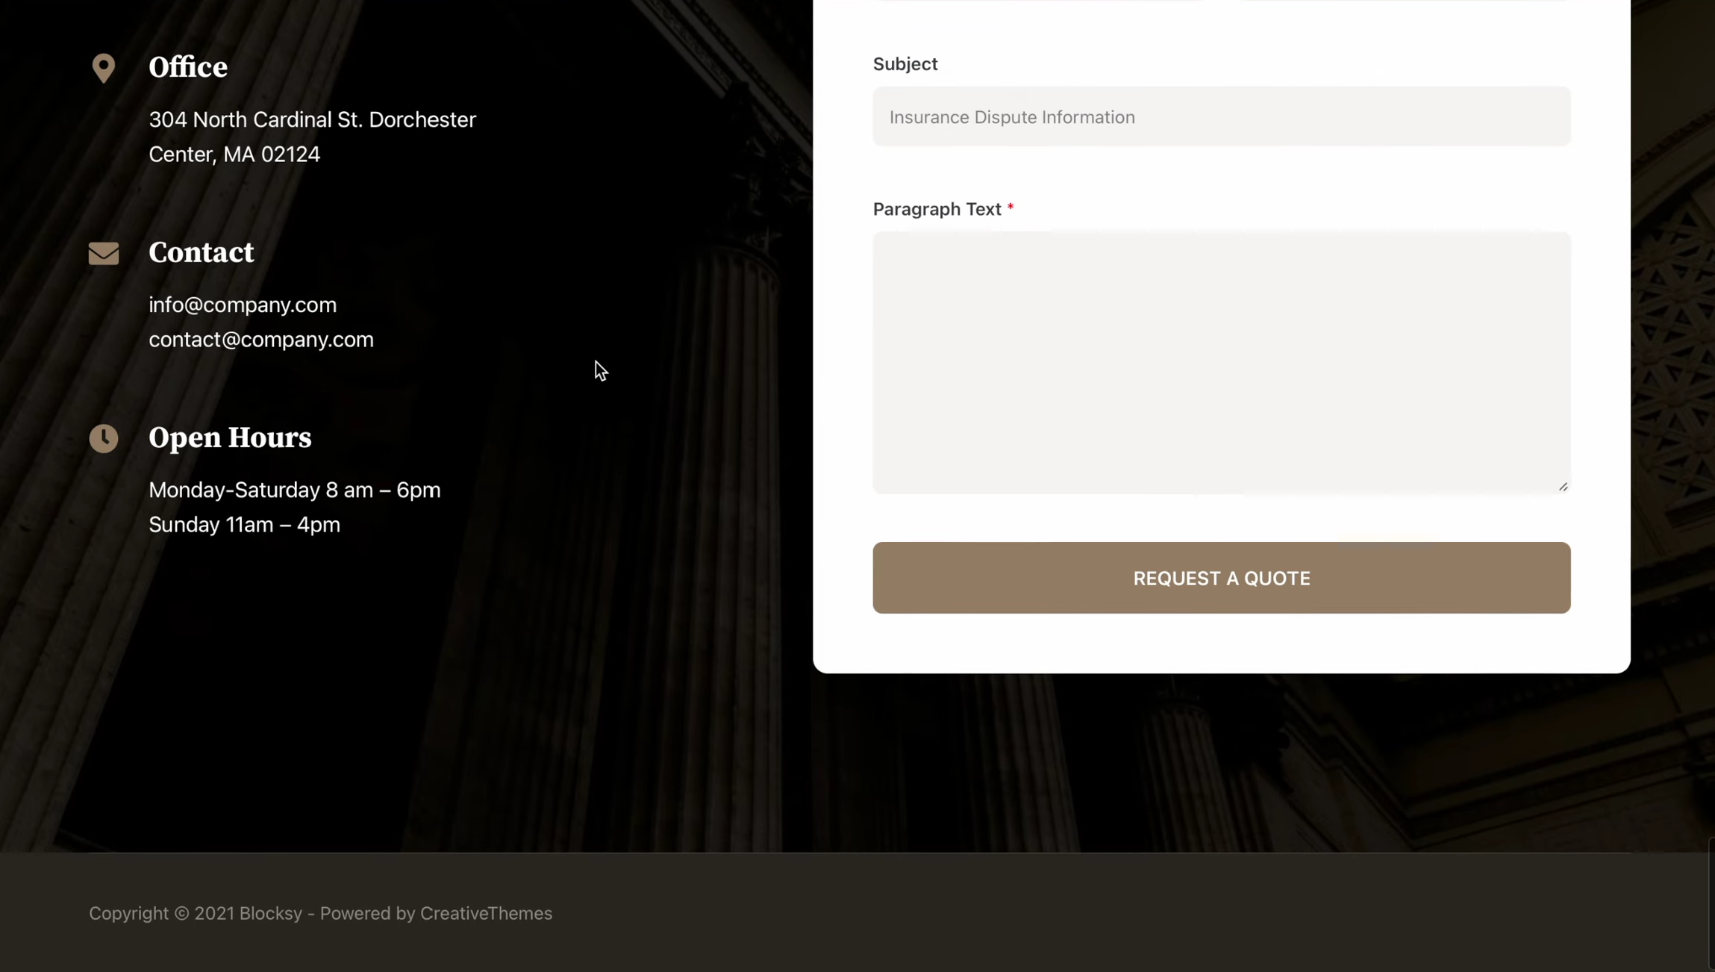Viewport: 1715px width, 972px height.
Task: Click the textarea resize handle corner
Action: (1563, 487)
